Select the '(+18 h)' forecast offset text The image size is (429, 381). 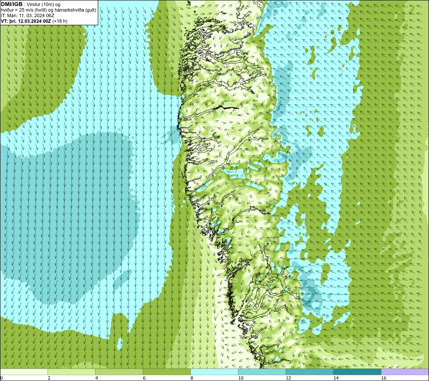(60, 21)
